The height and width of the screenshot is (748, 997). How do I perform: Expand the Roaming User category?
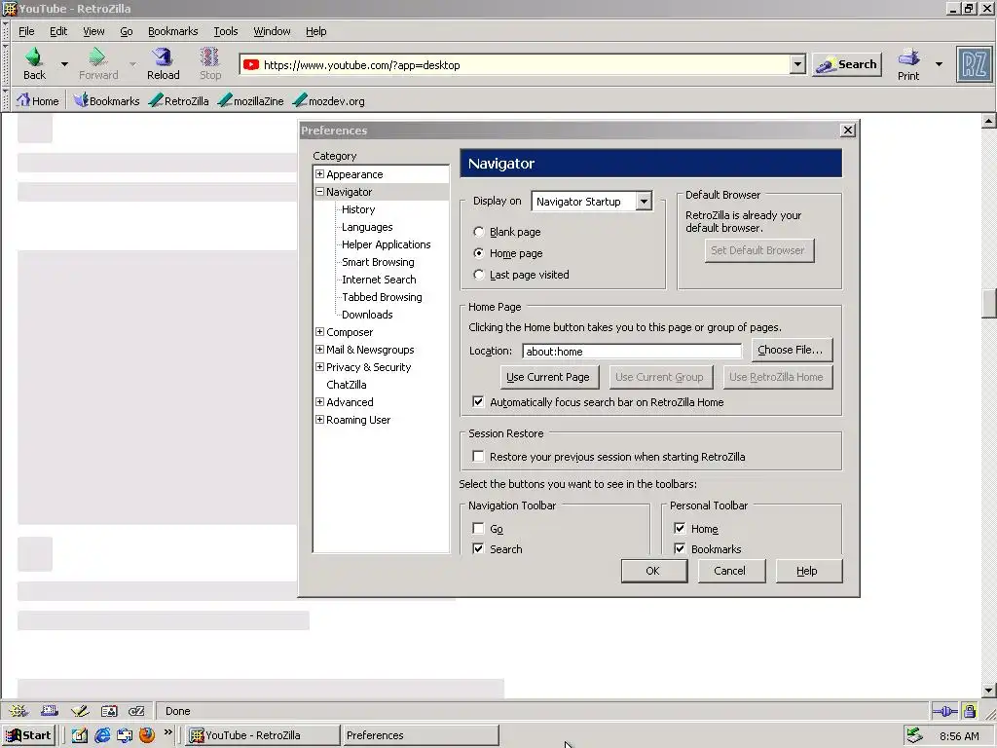(x=319, y=419)
